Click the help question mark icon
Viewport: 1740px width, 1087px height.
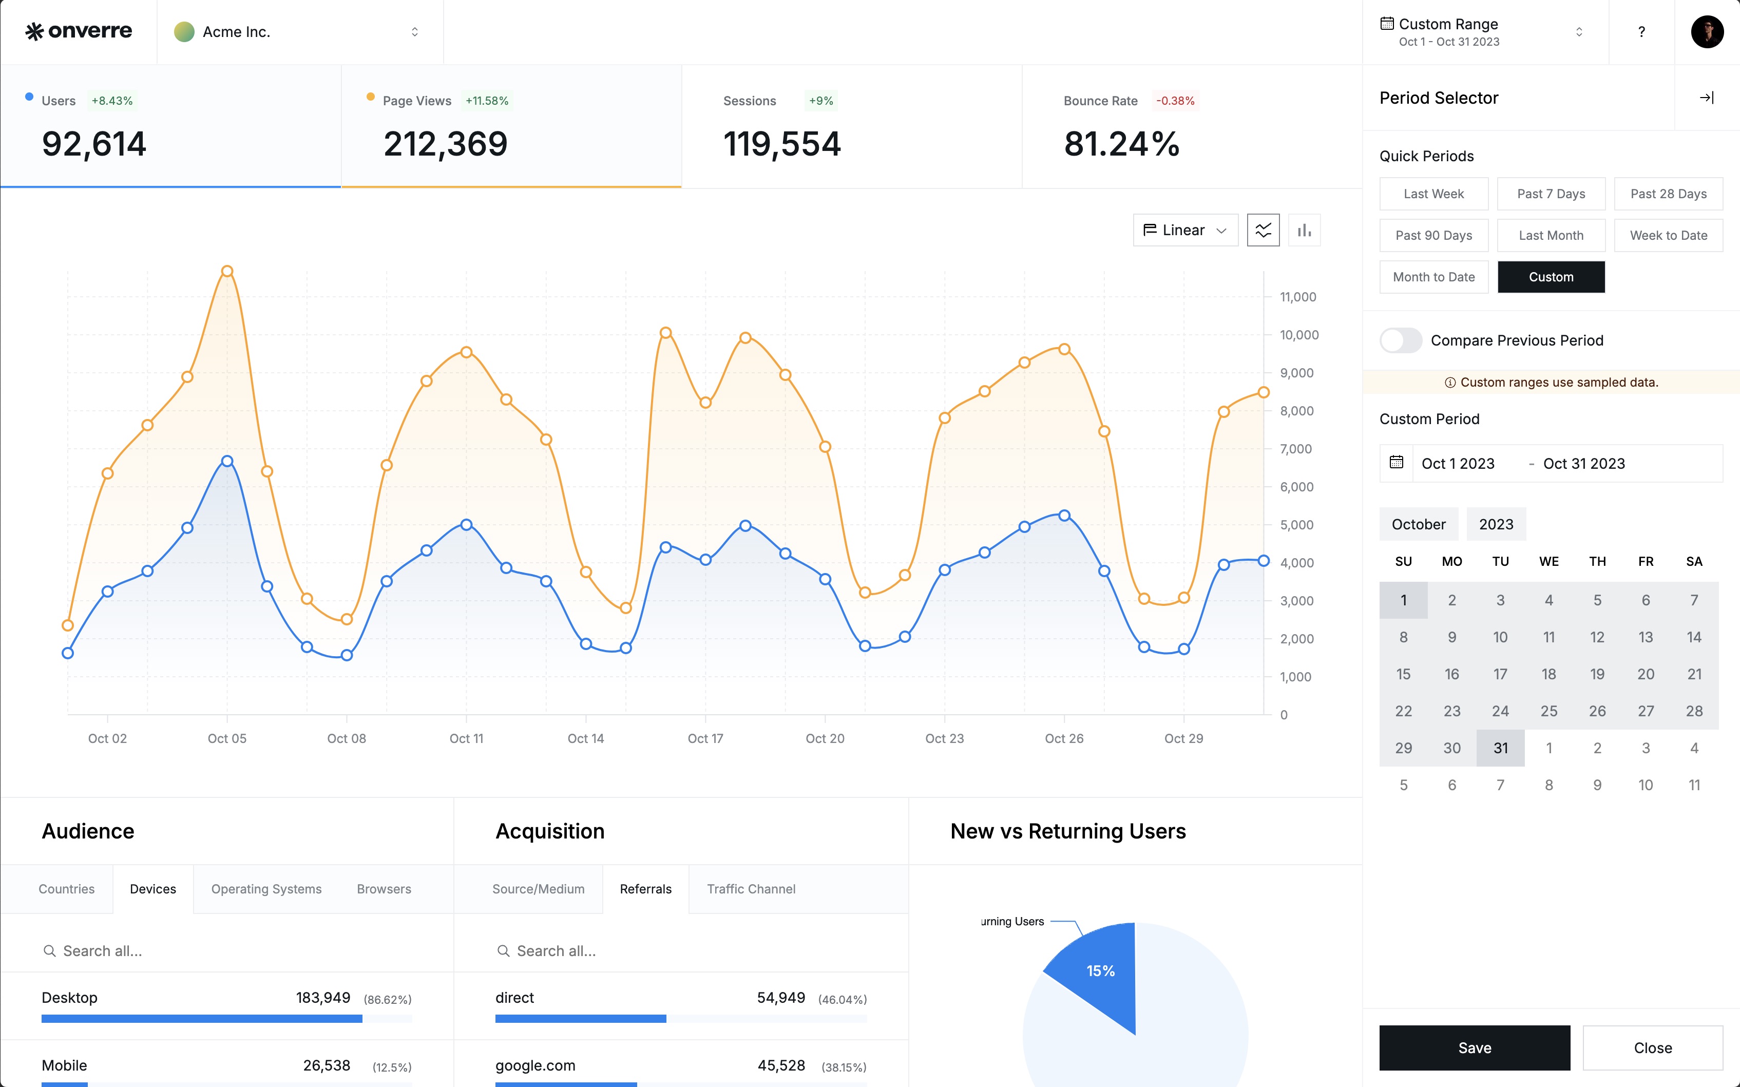1641,32
